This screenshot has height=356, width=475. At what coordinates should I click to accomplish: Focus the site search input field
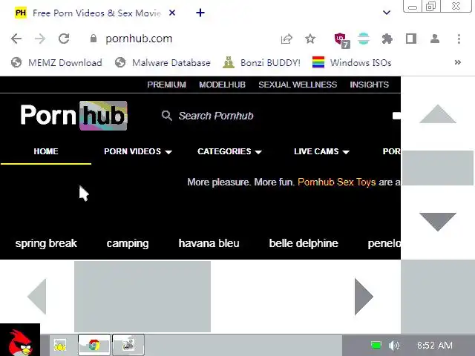(x=272, y=116)
